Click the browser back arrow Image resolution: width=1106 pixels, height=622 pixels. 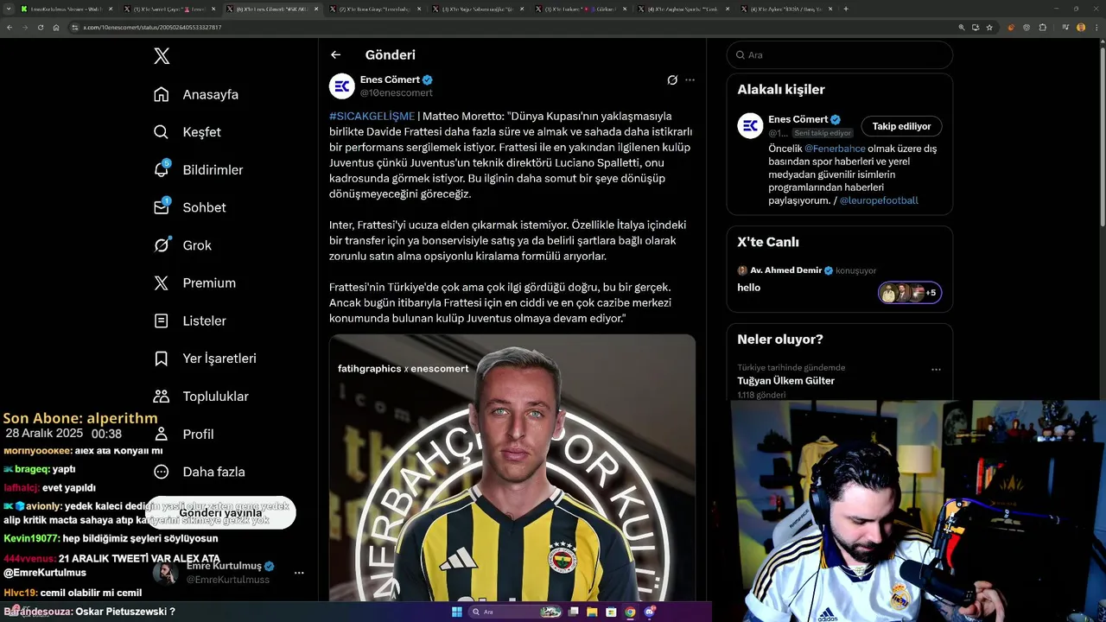point(10,28)
